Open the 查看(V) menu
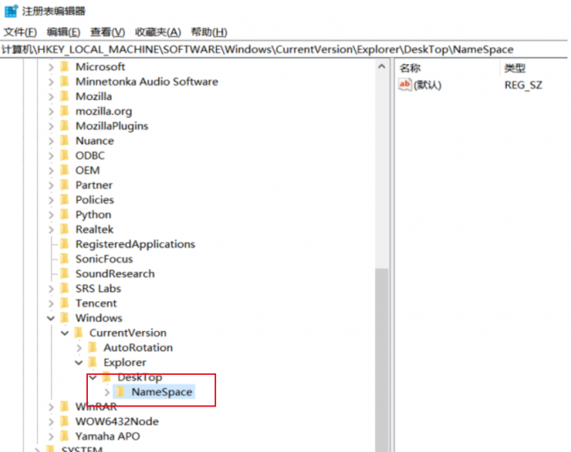This screenshot has width=571, height=452. tap(107, 32)
